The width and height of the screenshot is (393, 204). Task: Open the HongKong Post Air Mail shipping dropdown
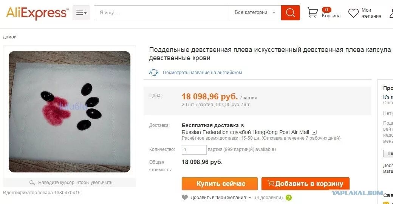314,132
